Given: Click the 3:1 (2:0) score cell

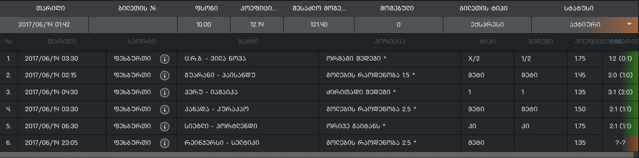Looking at the screenshot, I should (x=620, y=92).
